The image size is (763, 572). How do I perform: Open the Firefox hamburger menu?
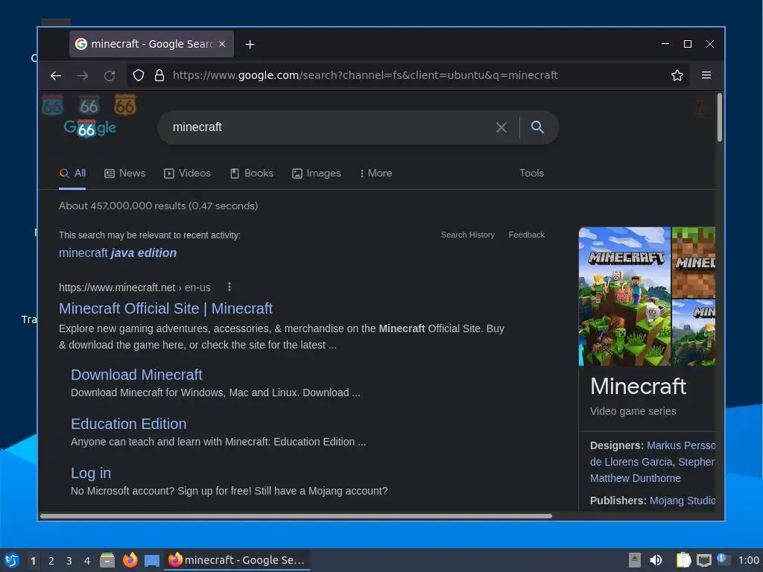pyautogui.click(x=706, y=75)
